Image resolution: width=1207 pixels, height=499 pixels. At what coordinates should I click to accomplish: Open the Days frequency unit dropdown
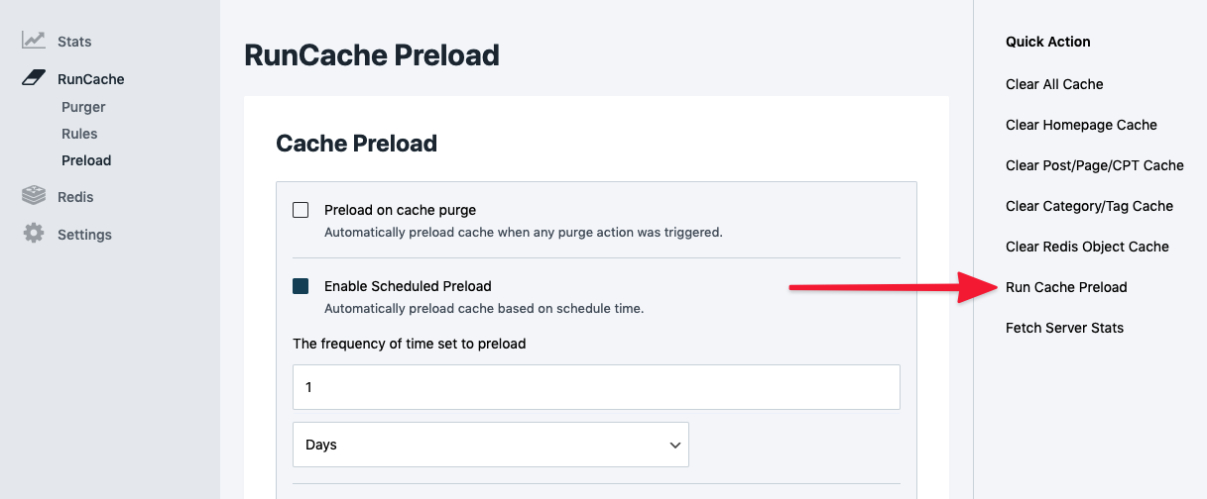point(490,445)
